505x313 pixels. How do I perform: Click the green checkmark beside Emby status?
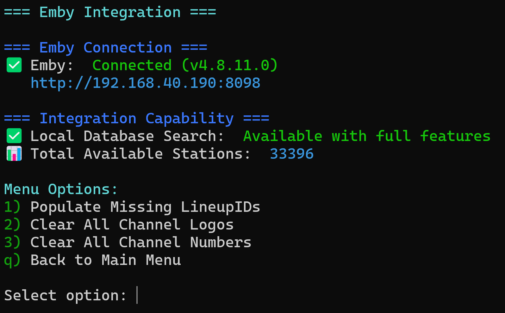coord(14,65)
